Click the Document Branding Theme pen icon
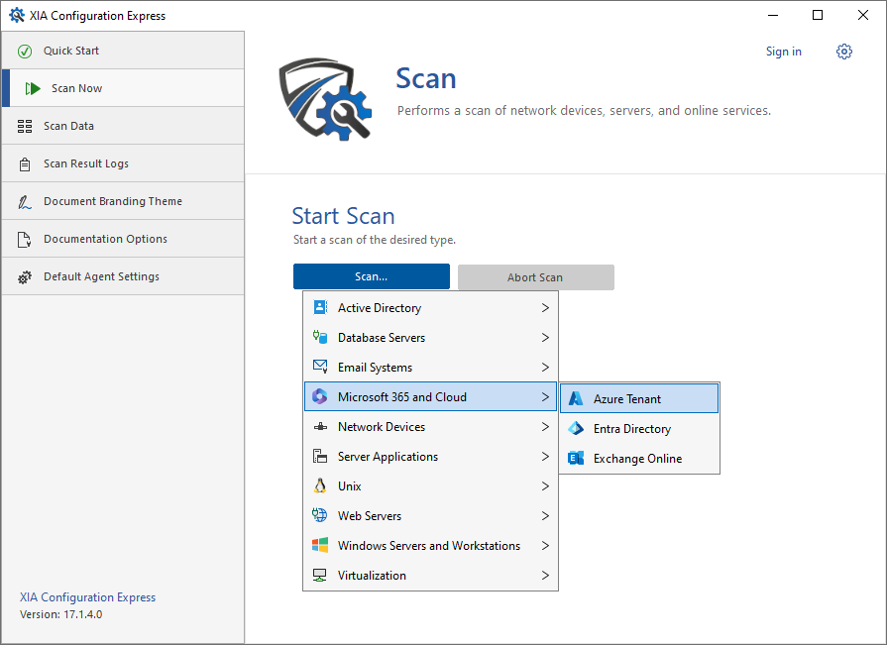The height and width of the screenshot is (645, 887). [x=25, y=202]
